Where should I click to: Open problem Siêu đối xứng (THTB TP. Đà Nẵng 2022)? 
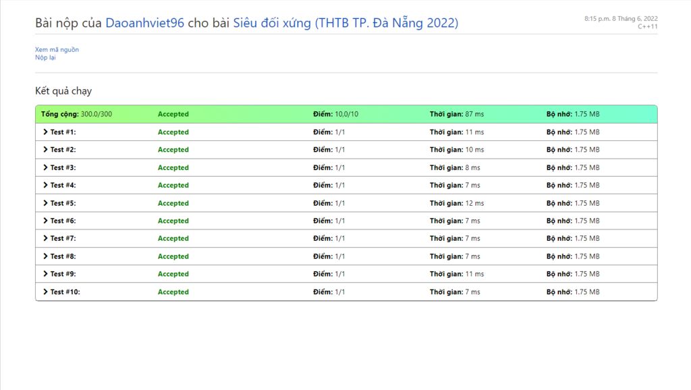(345, 23)
